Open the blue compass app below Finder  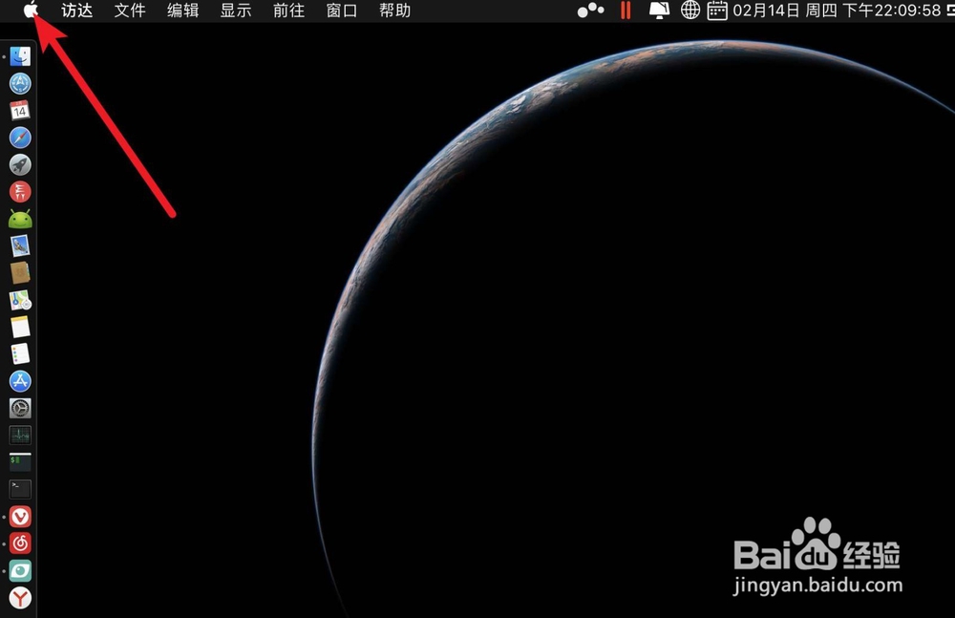click(20, 83)
